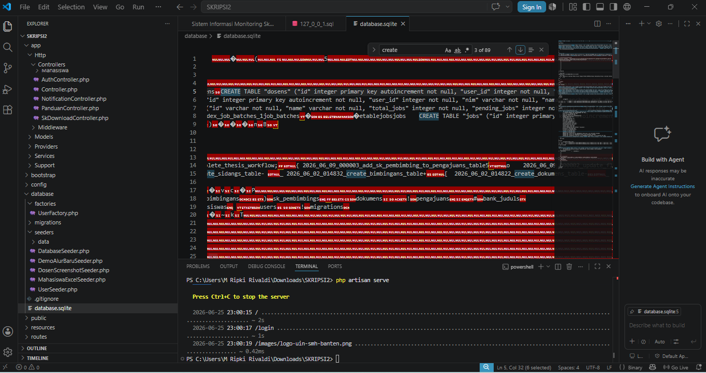706x373 pixels.
Task: Maximize the chat panel
Action: pyautogui.click(x=687, y=24)
